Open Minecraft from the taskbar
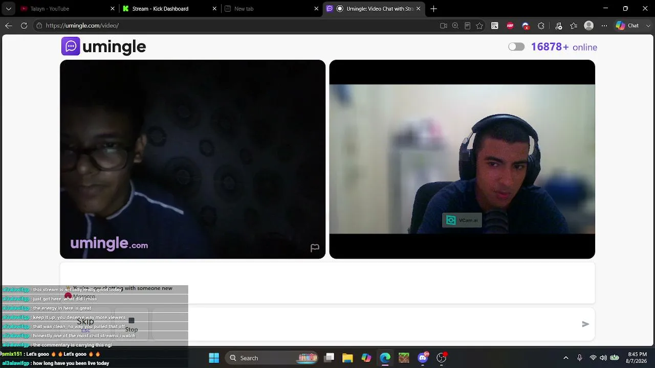Screen dimensions: 655x368 pos(404,358)
